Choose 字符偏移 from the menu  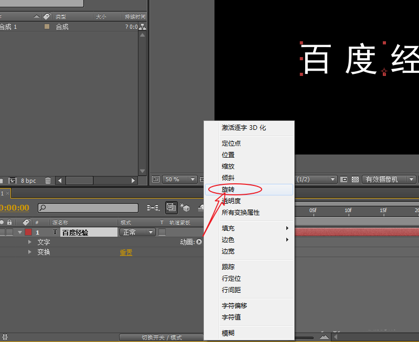[249, 305]
